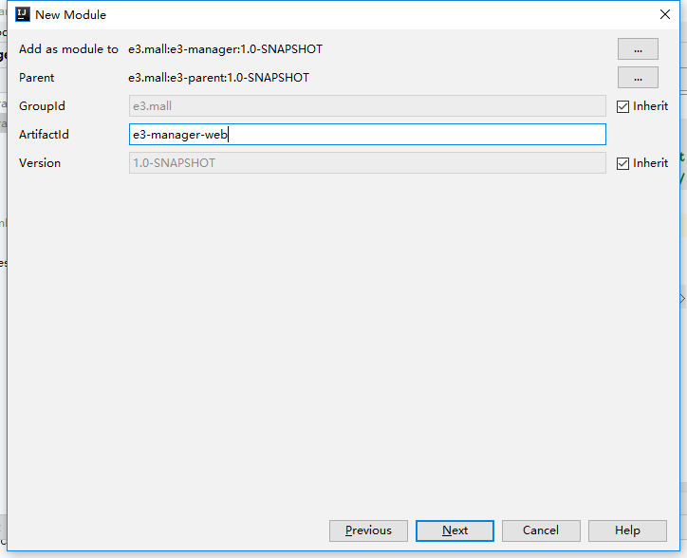Open Help for this dialog

(627, 530)
